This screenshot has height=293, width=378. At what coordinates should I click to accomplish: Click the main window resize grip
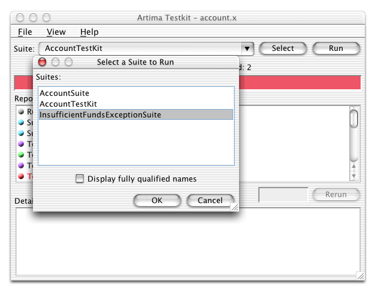pos(361,276)
